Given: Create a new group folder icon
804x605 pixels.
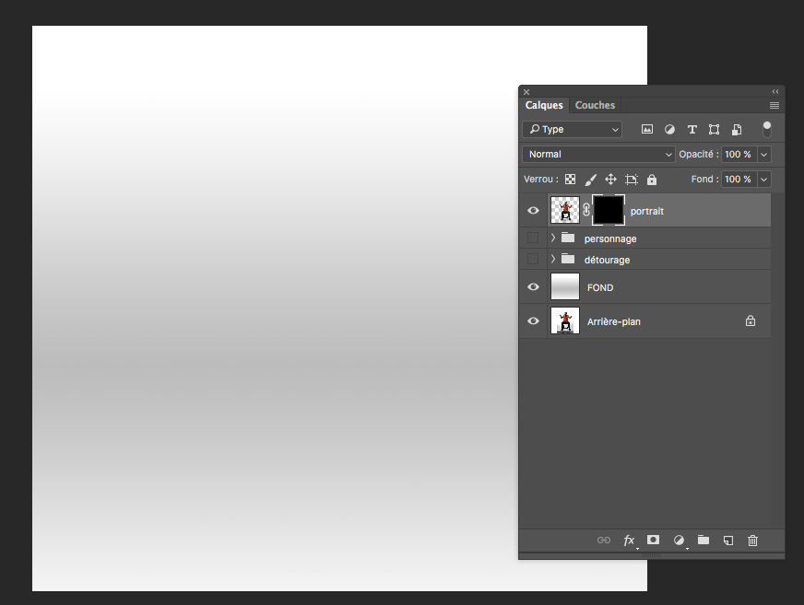Looking at the screenshot, I should click(x=703, y=541).
